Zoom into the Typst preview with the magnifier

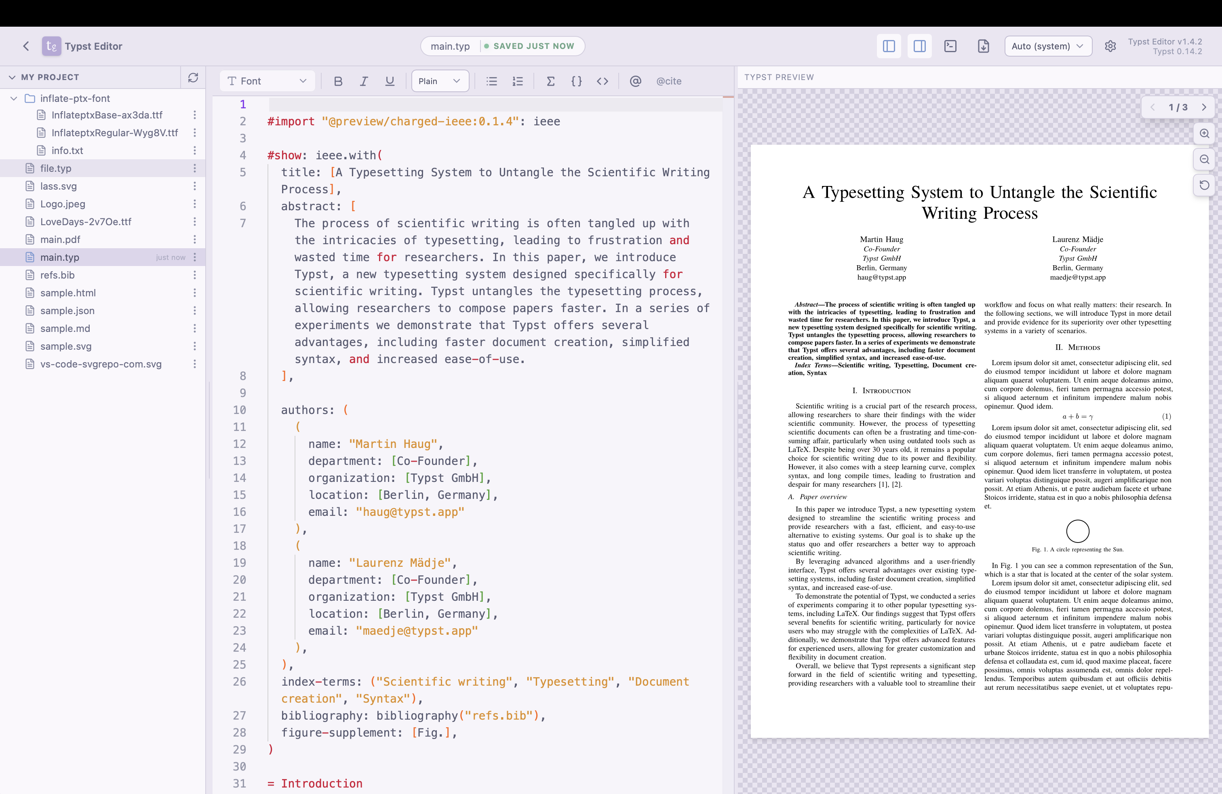(1204, 133)
